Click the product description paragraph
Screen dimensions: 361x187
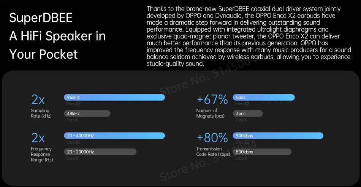coord(249,36)
